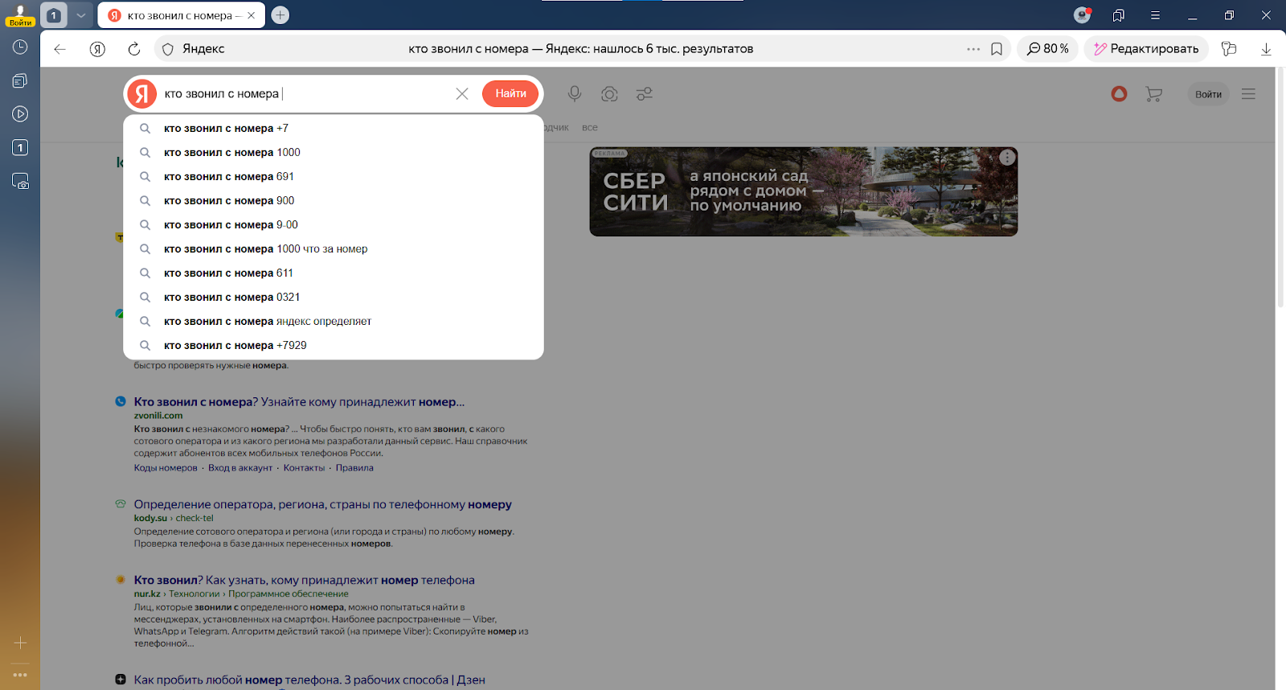Click the 80% zoom indicator

[1047, 49]
